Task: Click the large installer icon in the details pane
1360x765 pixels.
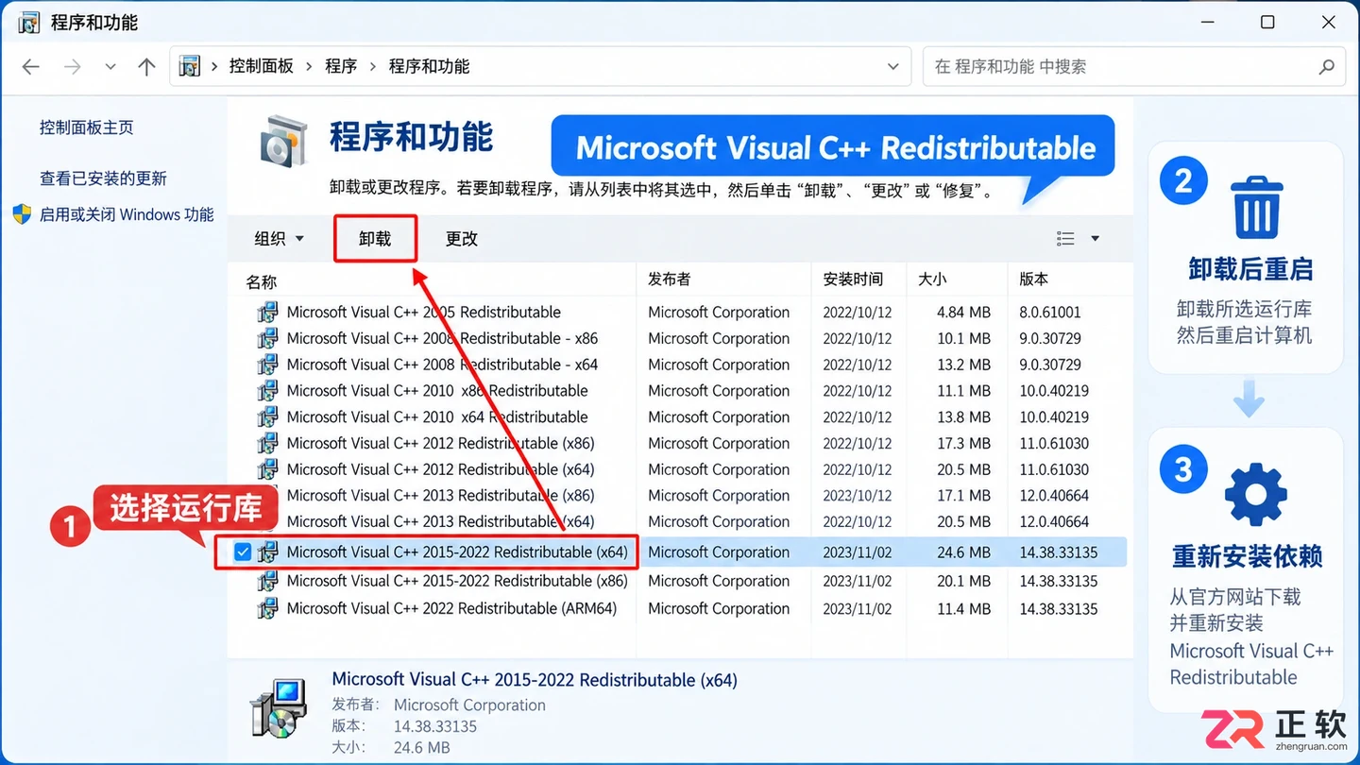Action: tap(279, 708)
